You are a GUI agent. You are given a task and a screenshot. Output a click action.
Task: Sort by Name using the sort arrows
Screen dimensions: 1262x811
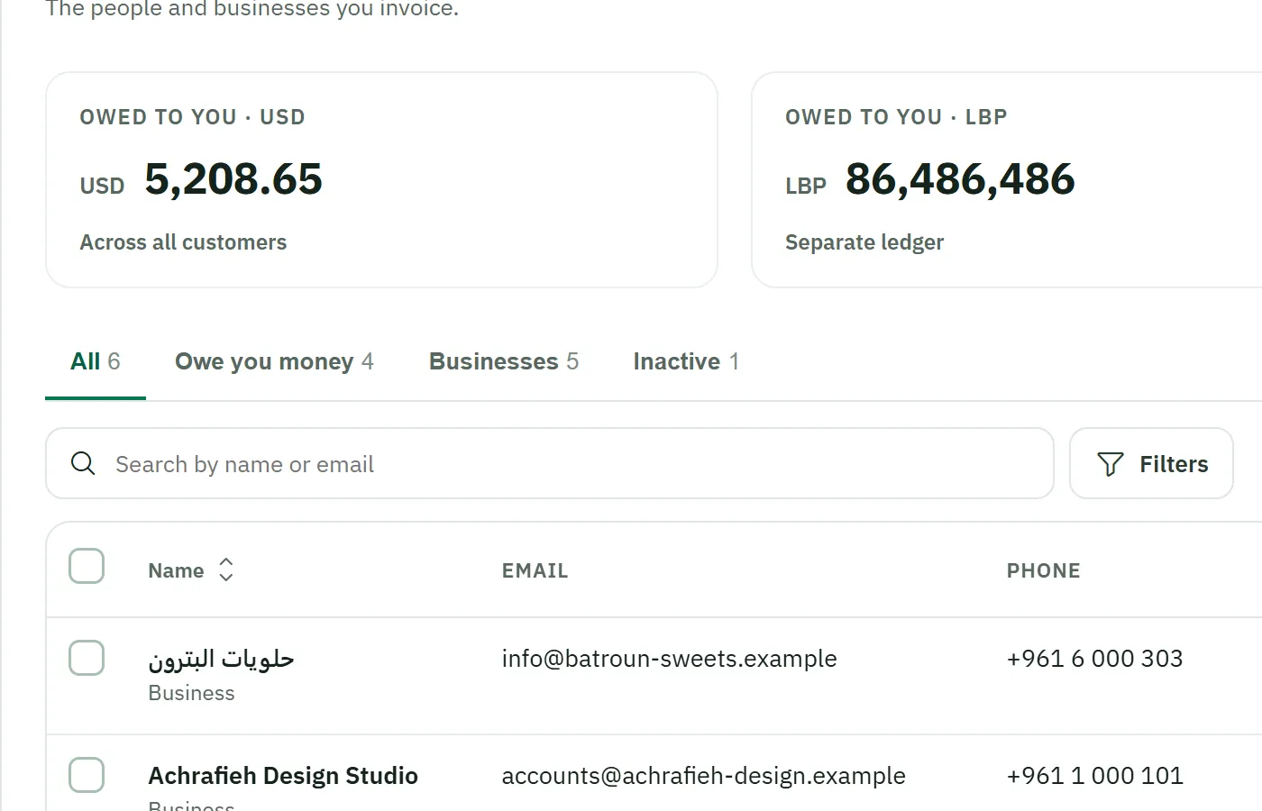226,570
